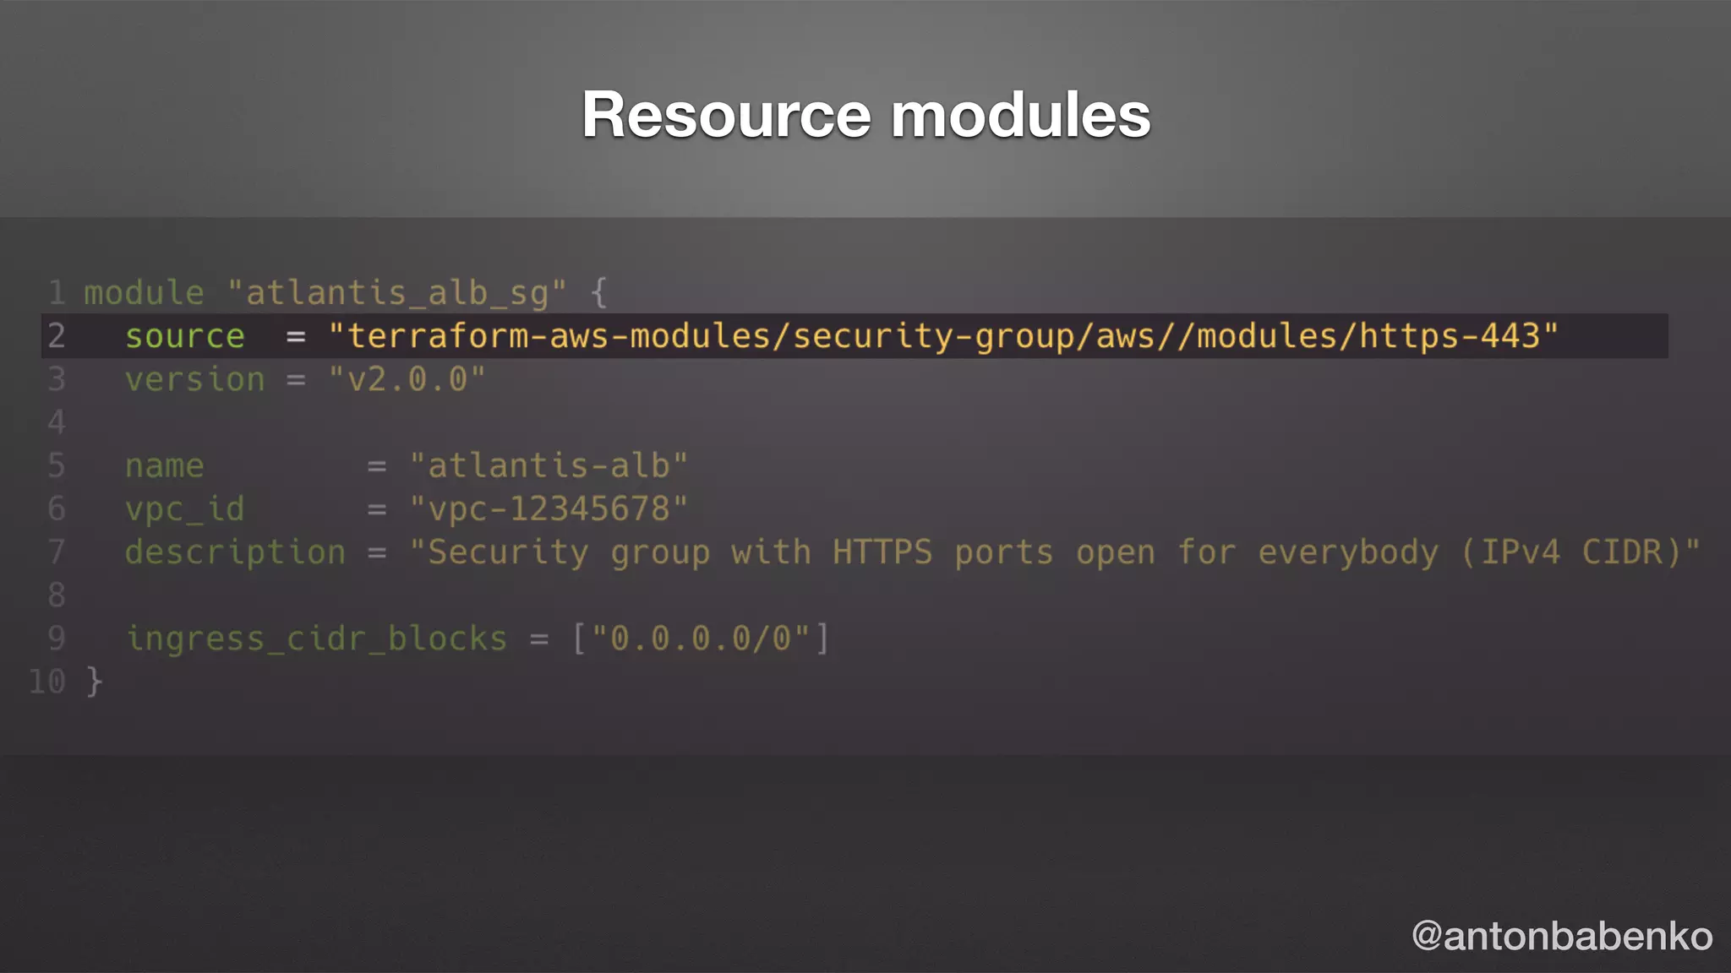Click the version value "v2.0.0"
Image resolution: width=1731 pixels, height=973 pixels.
coord(407,379)
